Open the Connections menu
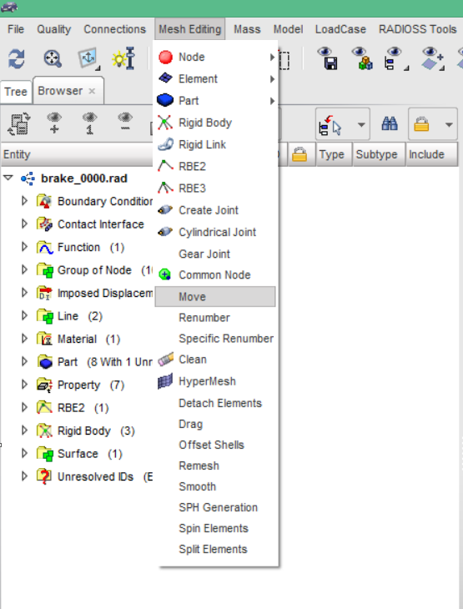 click(115, 29)
